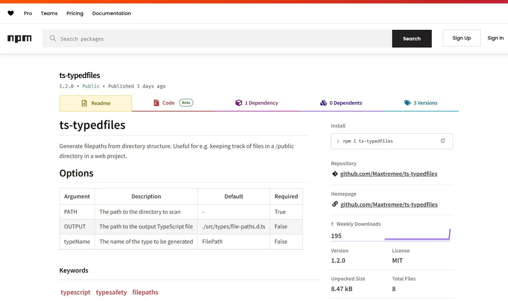Click the 'Keywords' heading

point(74,270)
